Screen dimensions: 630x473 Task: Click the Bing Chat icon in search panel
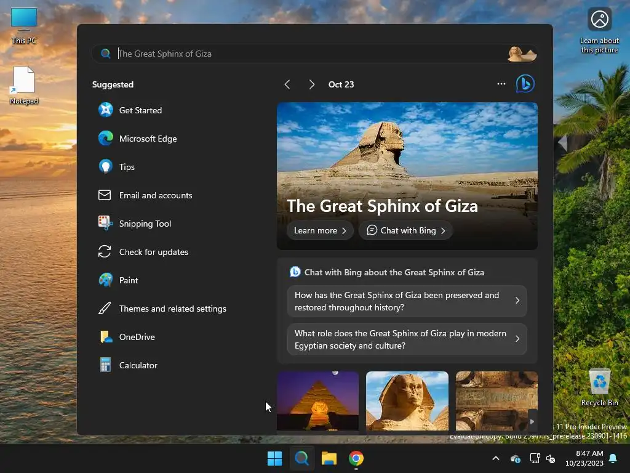coord(525,84)
